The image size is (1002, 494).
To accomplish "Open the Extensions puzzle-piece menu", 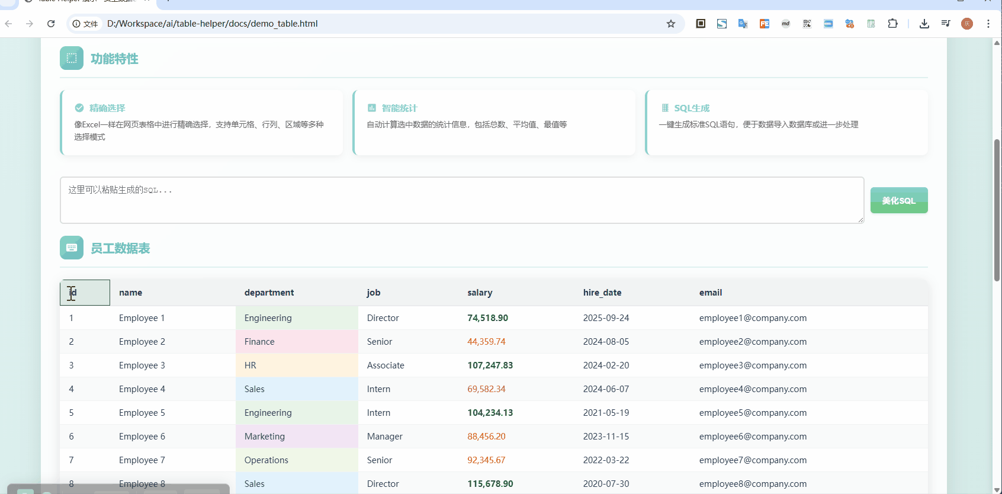I will point(892,24).
